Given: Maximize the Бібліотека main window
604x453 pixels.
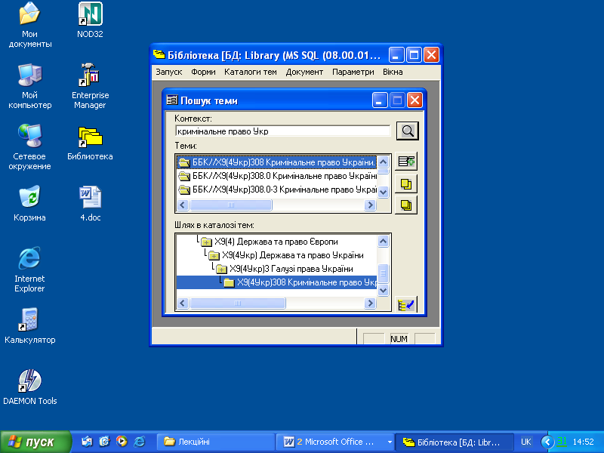Looking at the screenshot, I should tap(414, 54).
